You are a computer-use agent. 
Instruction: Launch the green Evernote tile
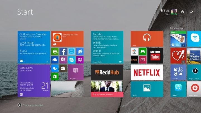[55, 51]
